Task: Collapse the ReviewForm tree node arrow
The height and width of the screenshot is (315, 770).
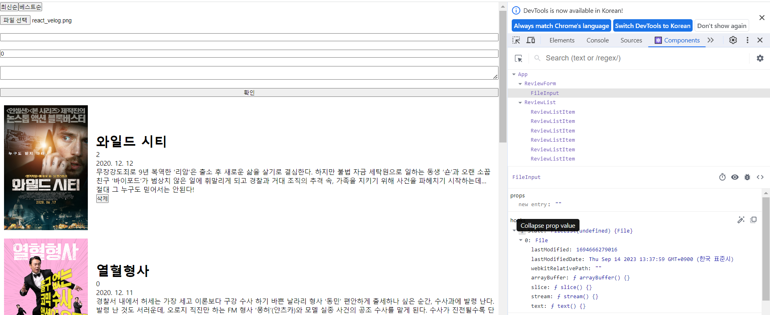Action: [520, 84]
